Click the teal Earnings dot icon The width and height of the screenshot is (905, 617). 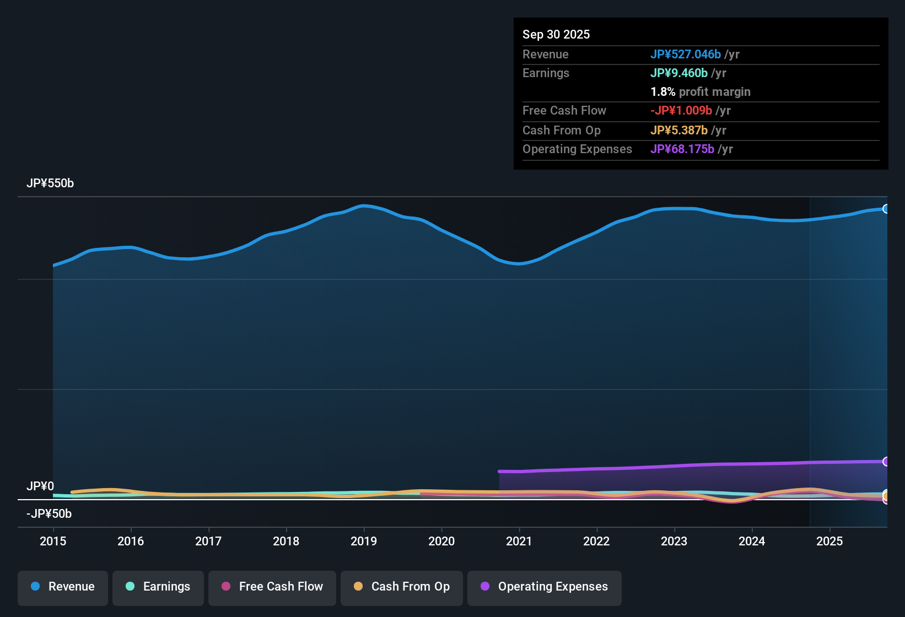pyautogui.click(x=130, y=587)
